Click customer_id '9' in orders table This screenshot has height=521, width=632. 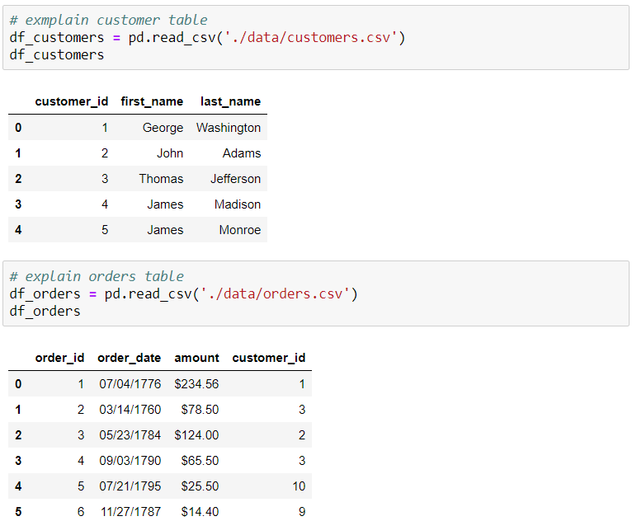pos(302,512)
